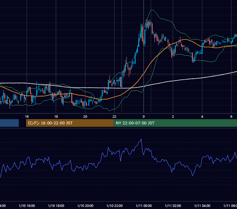This screenshot has width=237, height=209.
Task: Click the 1/11 04:00 date label
Action: [x=202, y=206]
